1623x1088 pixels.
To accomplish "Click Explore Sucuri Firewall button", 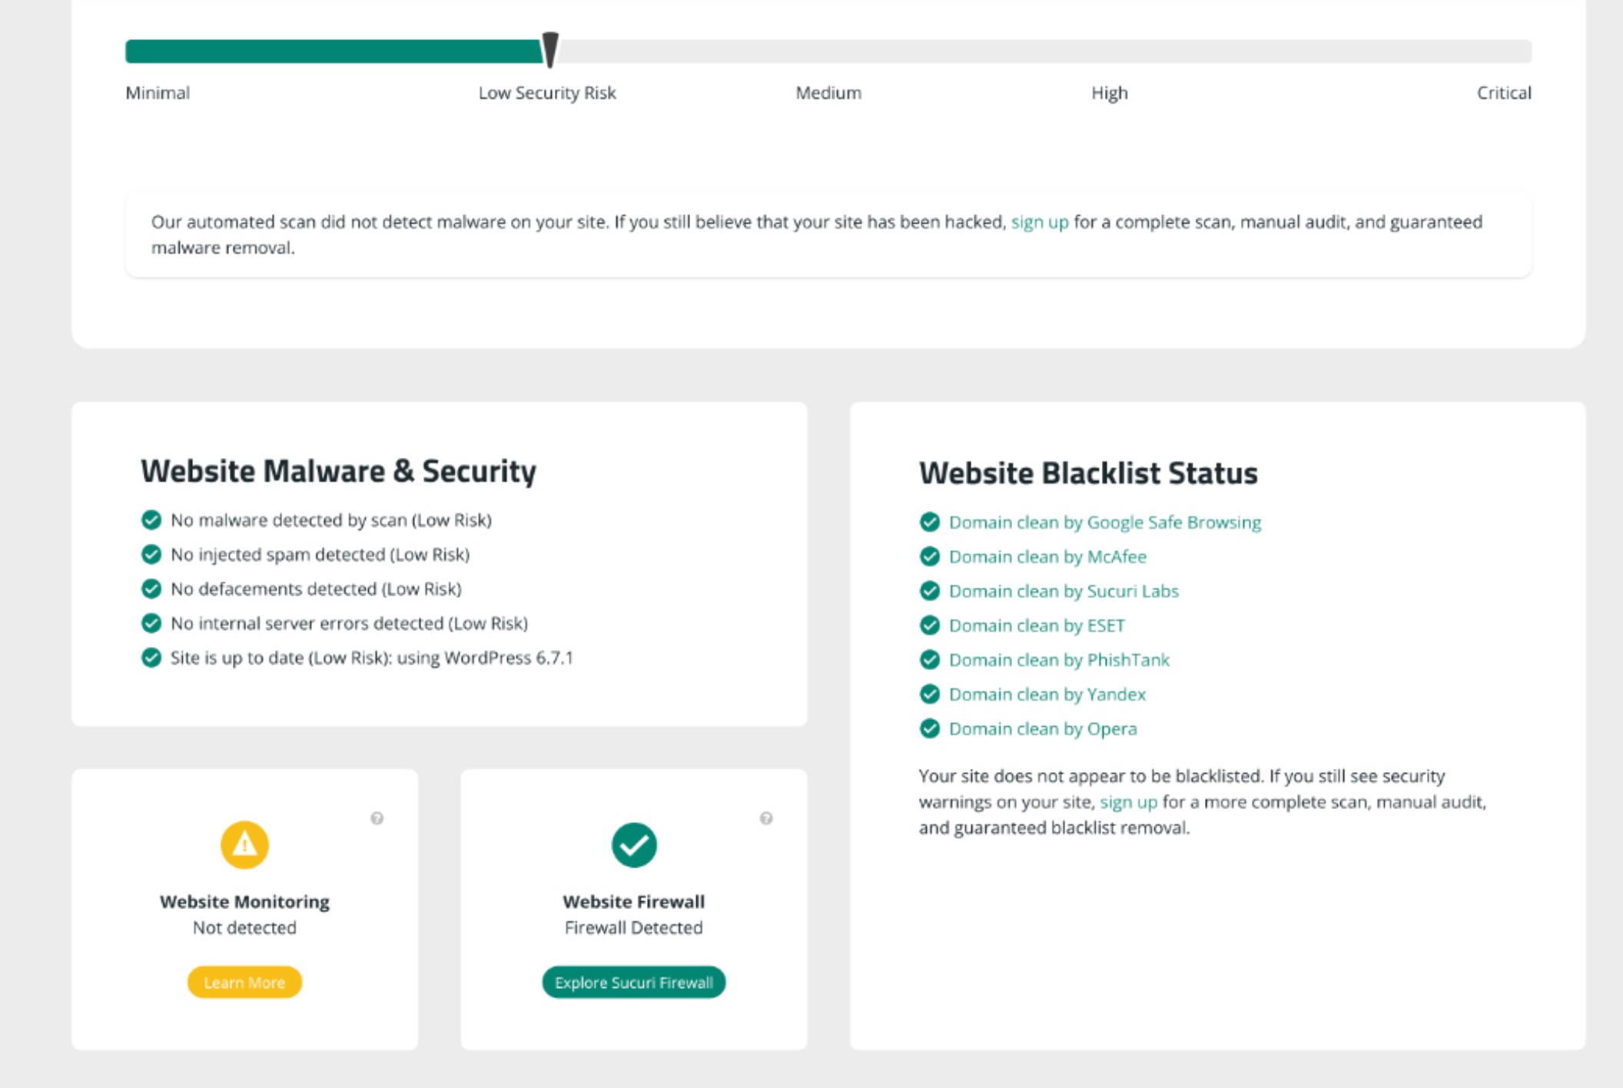I will (x=634, y=982).
